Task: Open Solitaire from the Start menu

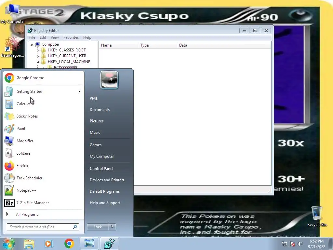Action: (x=44, y=153)
